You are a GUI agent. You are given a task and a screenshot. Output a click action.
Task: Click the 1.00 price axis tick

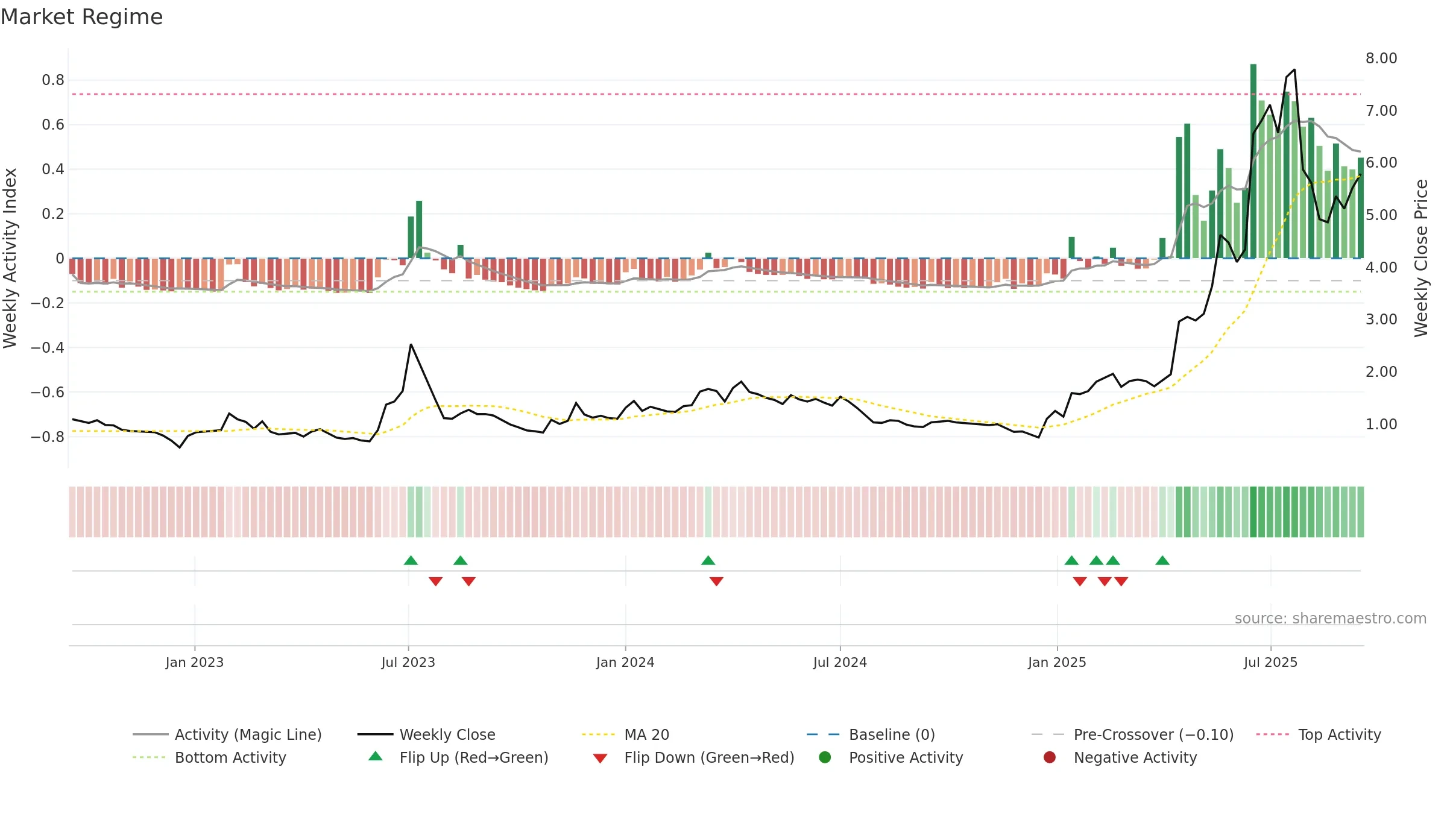pos(1381,424)
